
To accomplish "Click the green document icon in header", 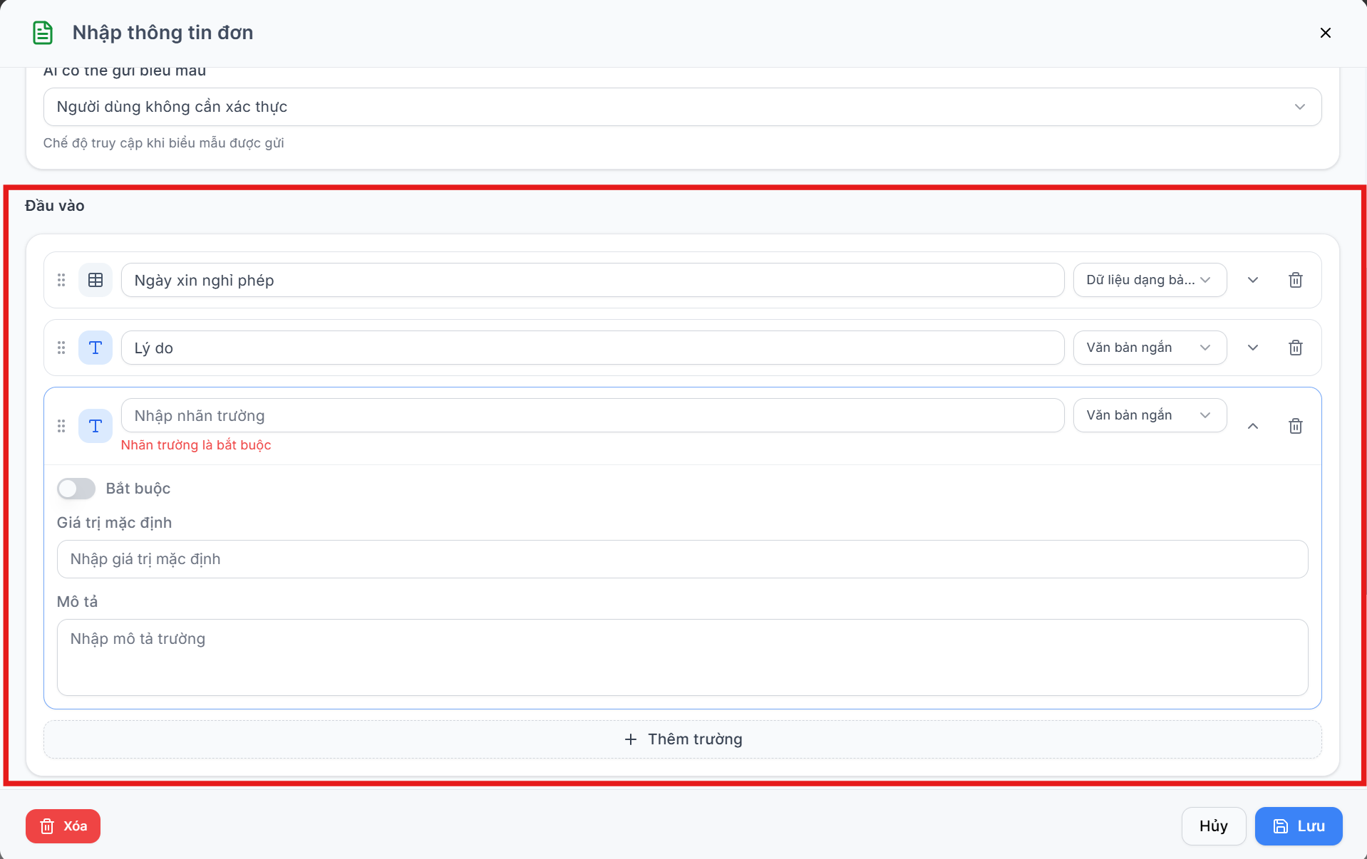I will click(43, 33).
